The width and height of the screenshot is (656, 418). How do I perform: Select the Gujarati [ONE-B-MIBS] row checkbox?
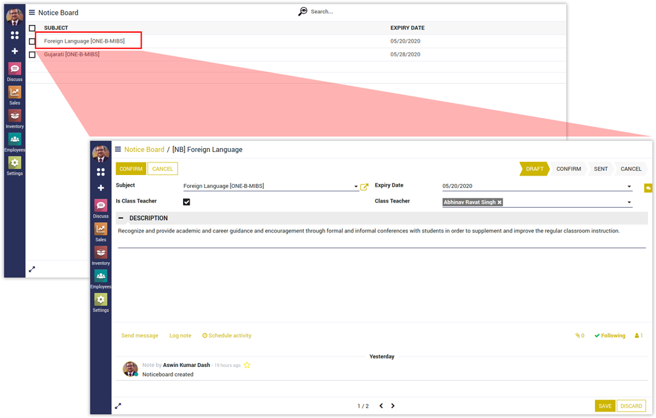32,54
